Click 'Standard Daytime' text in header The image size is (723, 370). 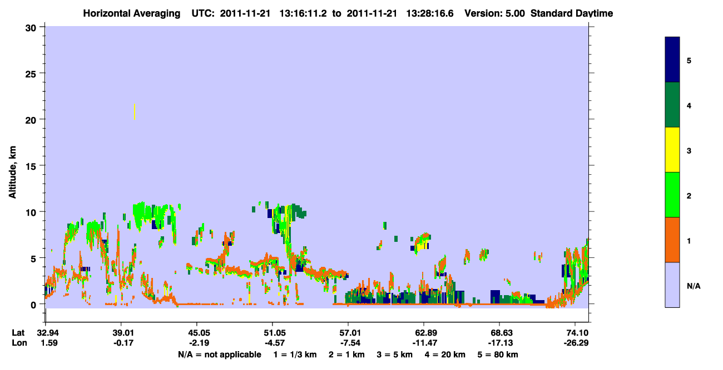572,13
